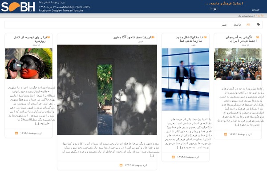Screen dimensions: 267x178
Task: Select the شهر filter tab
Action: (224, 25)
